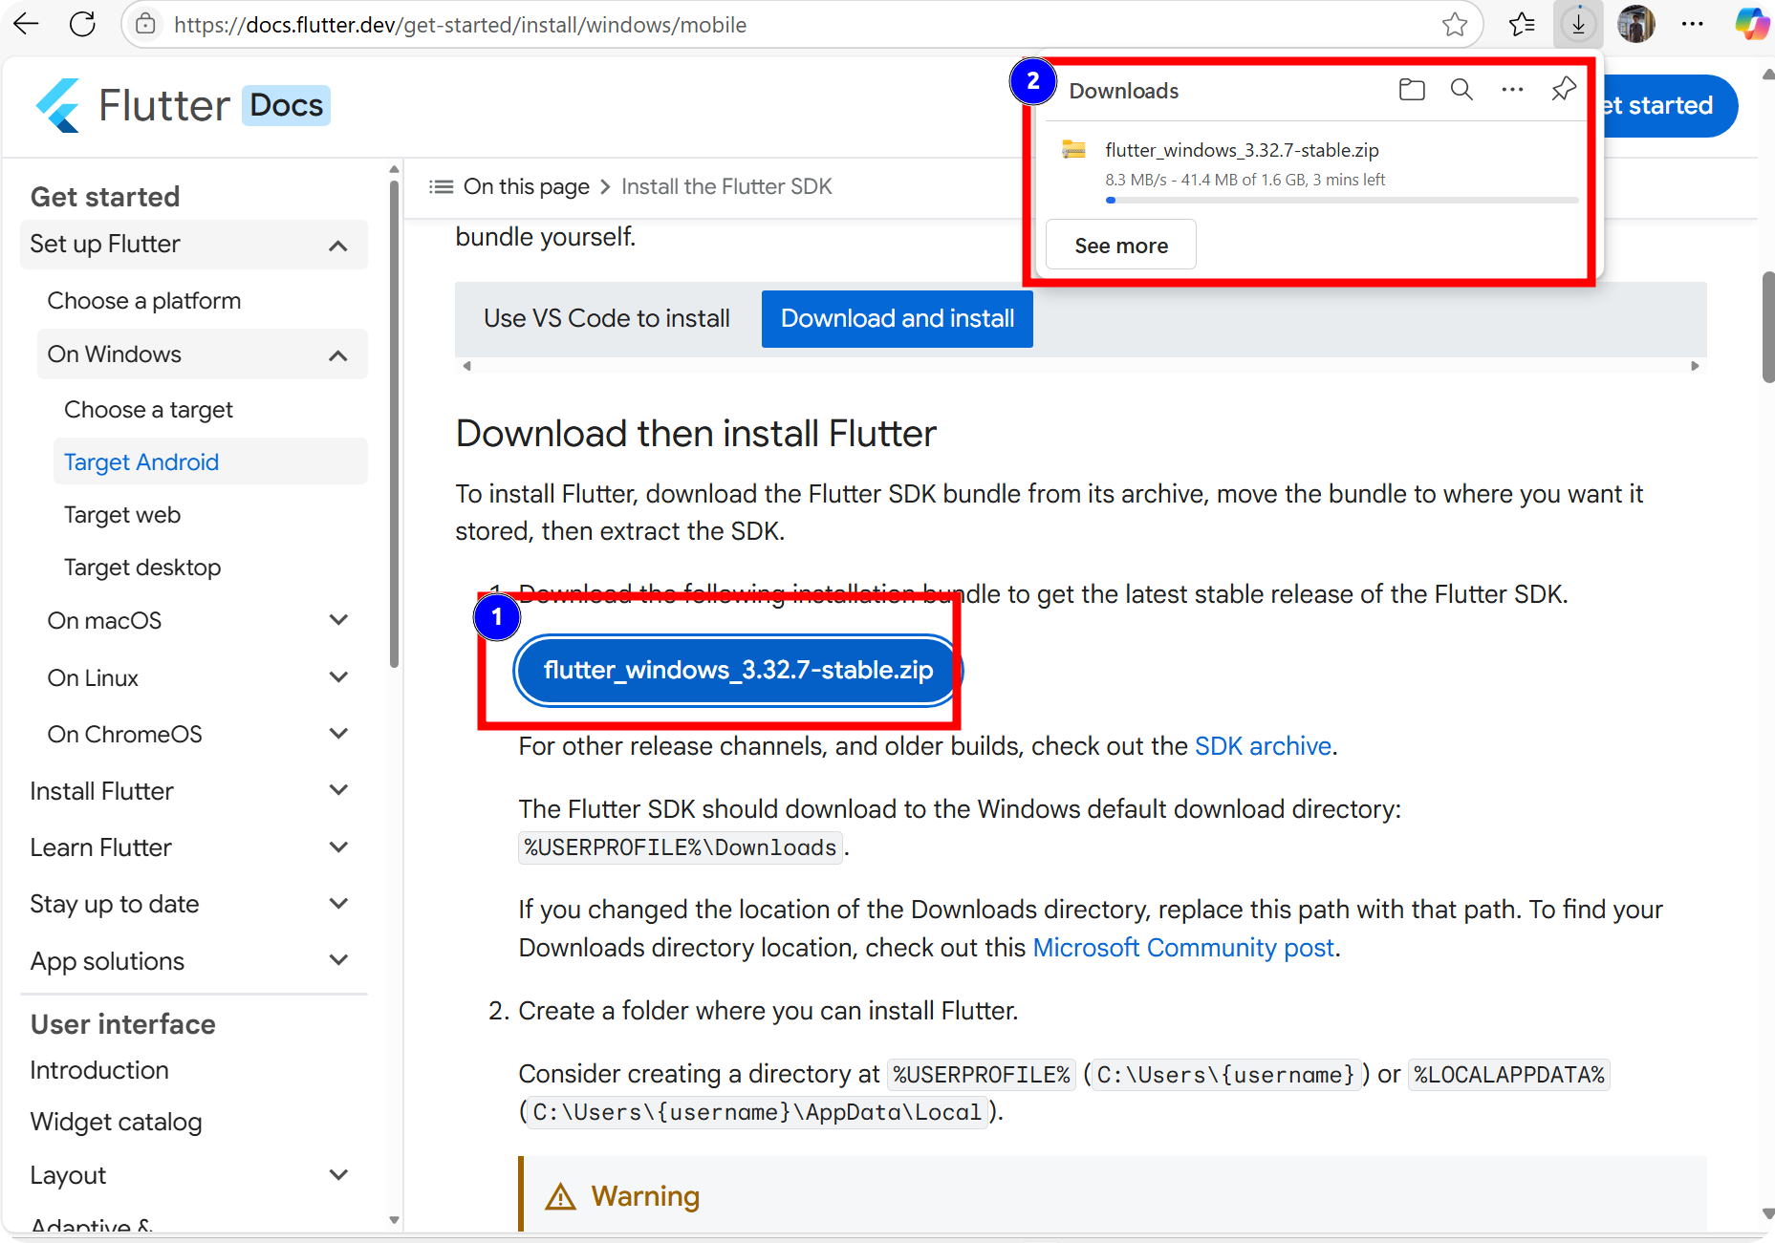Screen dimensions: 1775x1243
Task: Click the Flutter logo icon
Action: coord(58,105)
